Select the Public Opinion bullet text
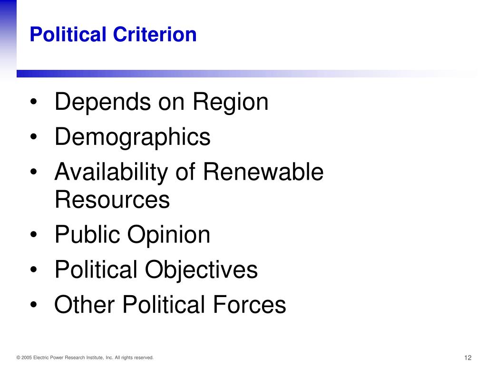 132,235
